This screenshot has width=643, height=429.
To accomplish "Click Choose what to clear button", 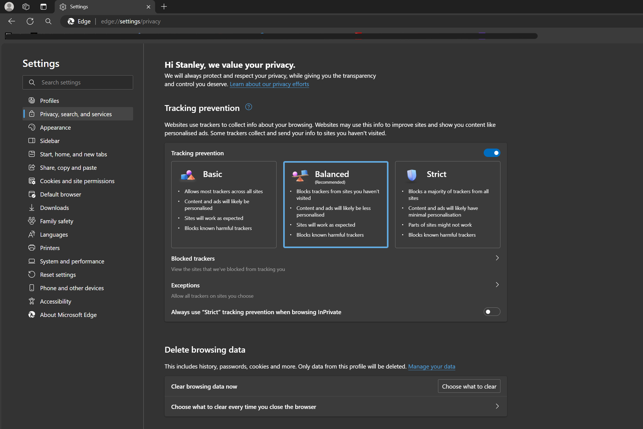I will coord(469,386).
